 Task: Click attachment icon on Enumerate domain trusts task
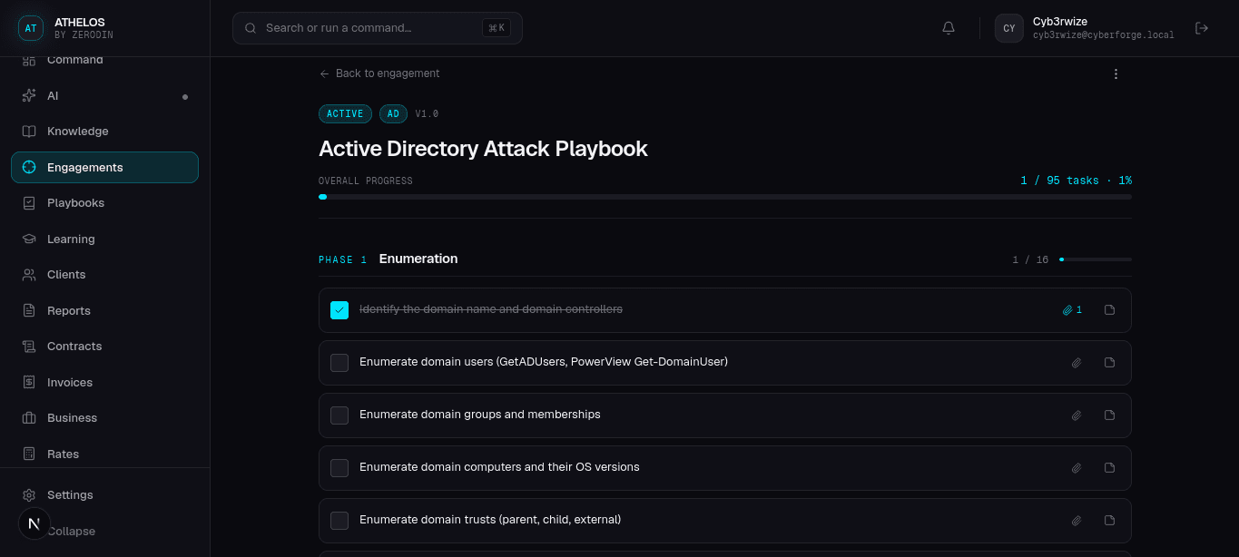[x=1077, y=521]
